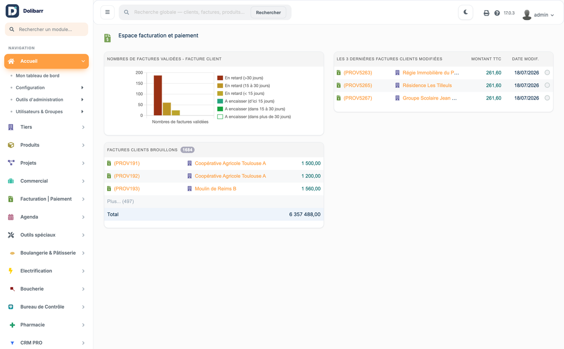The width and height of the screenshot is (564, 349).
Task: Click the Electrification lightning icon
Action: click(x=11, y=271)
